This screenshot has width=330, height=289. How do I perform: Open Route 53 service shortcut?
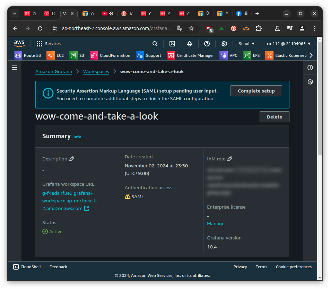[x=28, y=55]
